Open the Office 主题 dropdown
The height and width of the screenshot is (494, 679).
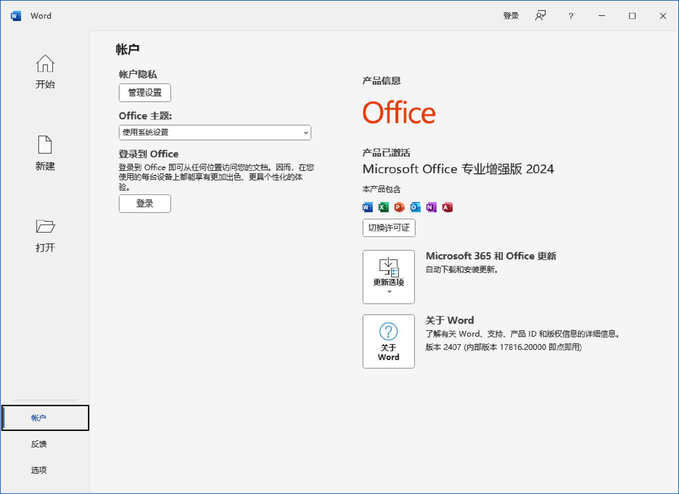215,133
